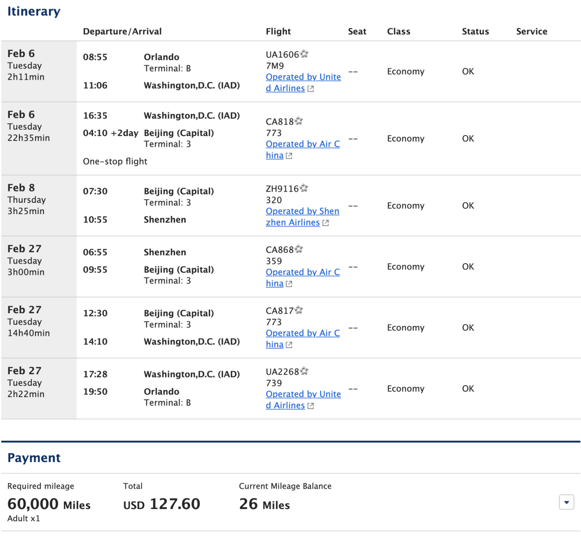Select flight number UA1606

[282, 55]
